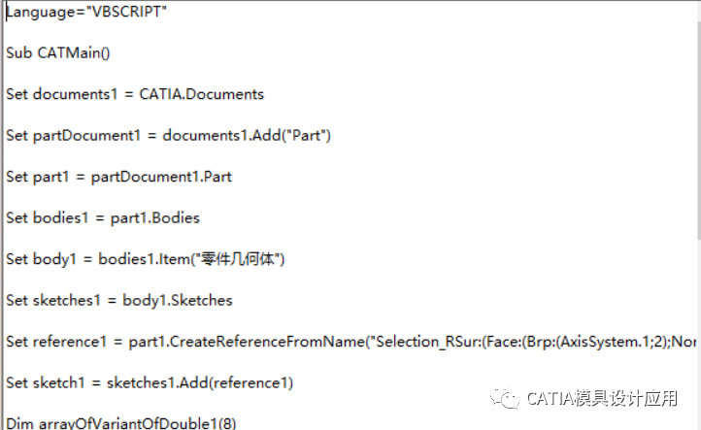
Task: Click the variable documents1 in the third line
Action: pos(75,94)
